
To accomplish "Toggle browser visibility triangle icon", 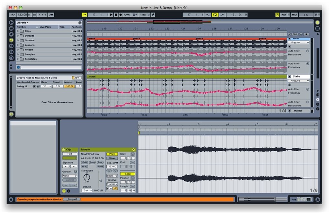I will [x=11, y=22].
